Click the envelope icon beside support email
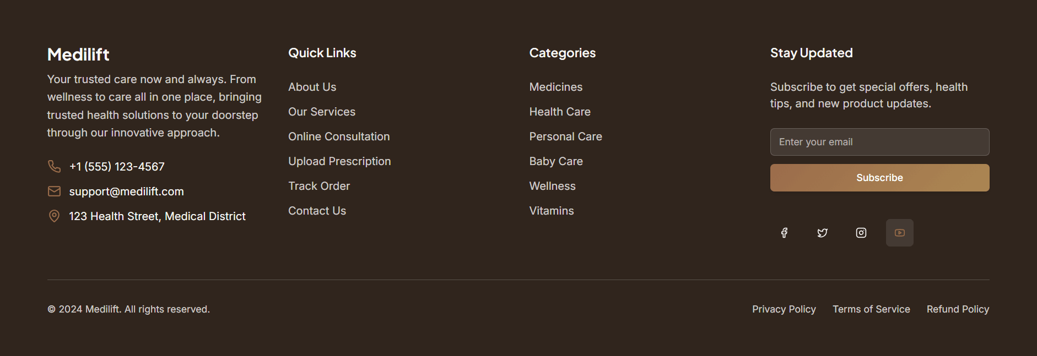 54,191
